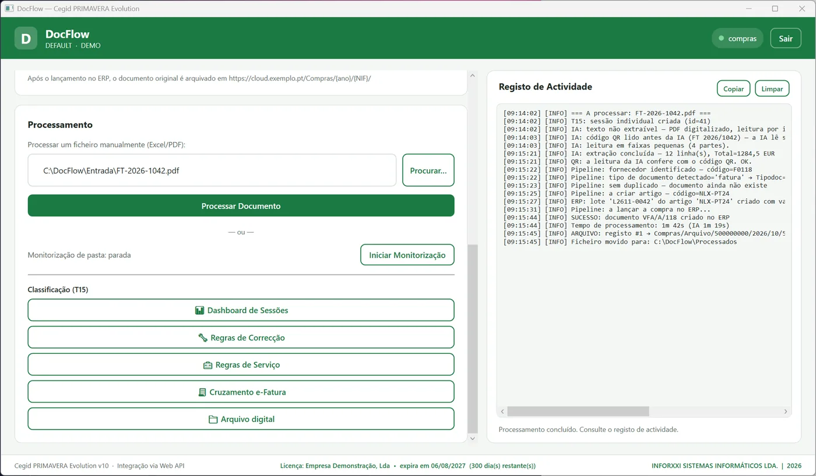Click the Dashboard de Sessões chart icon
816x476 pixels.
pyautogui.click(x=199, y=310)
